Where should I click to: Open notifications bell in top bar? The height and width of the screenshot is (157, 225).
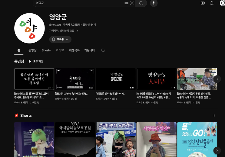pyautogui.click(x=212, y=3)
